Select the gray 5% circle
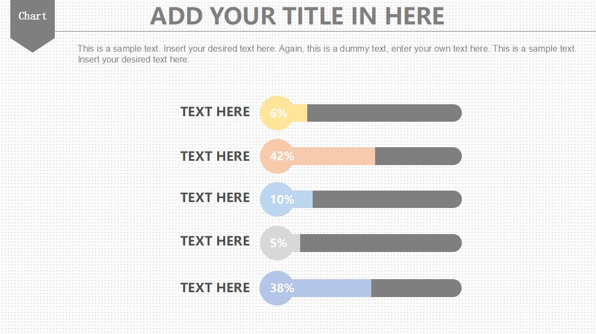This screenshot has width=596, height=334. pos(277,243)
